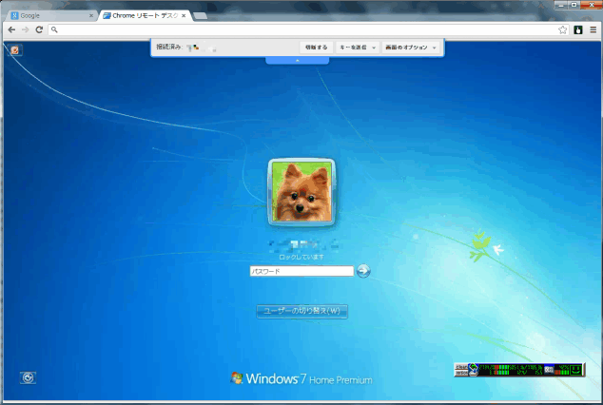This screenshot has width=603, height=405.
Task: Open the 画面のオプション dropdown
Action: (411, 48)
